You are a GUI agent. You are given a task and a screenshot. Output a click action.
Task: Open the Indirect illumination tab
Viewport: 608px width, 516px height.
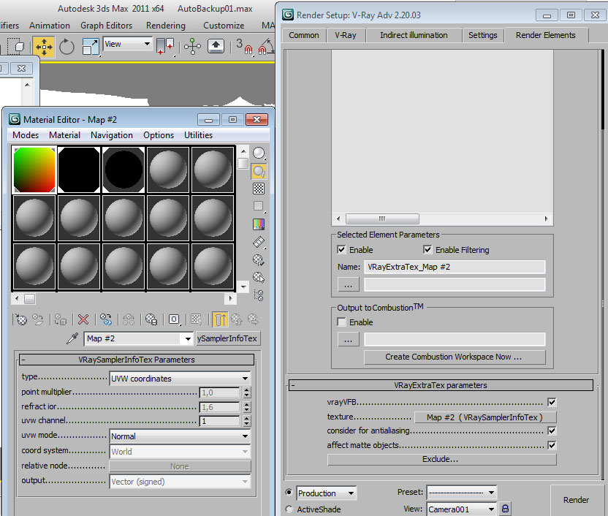click(x=414, y=35)
